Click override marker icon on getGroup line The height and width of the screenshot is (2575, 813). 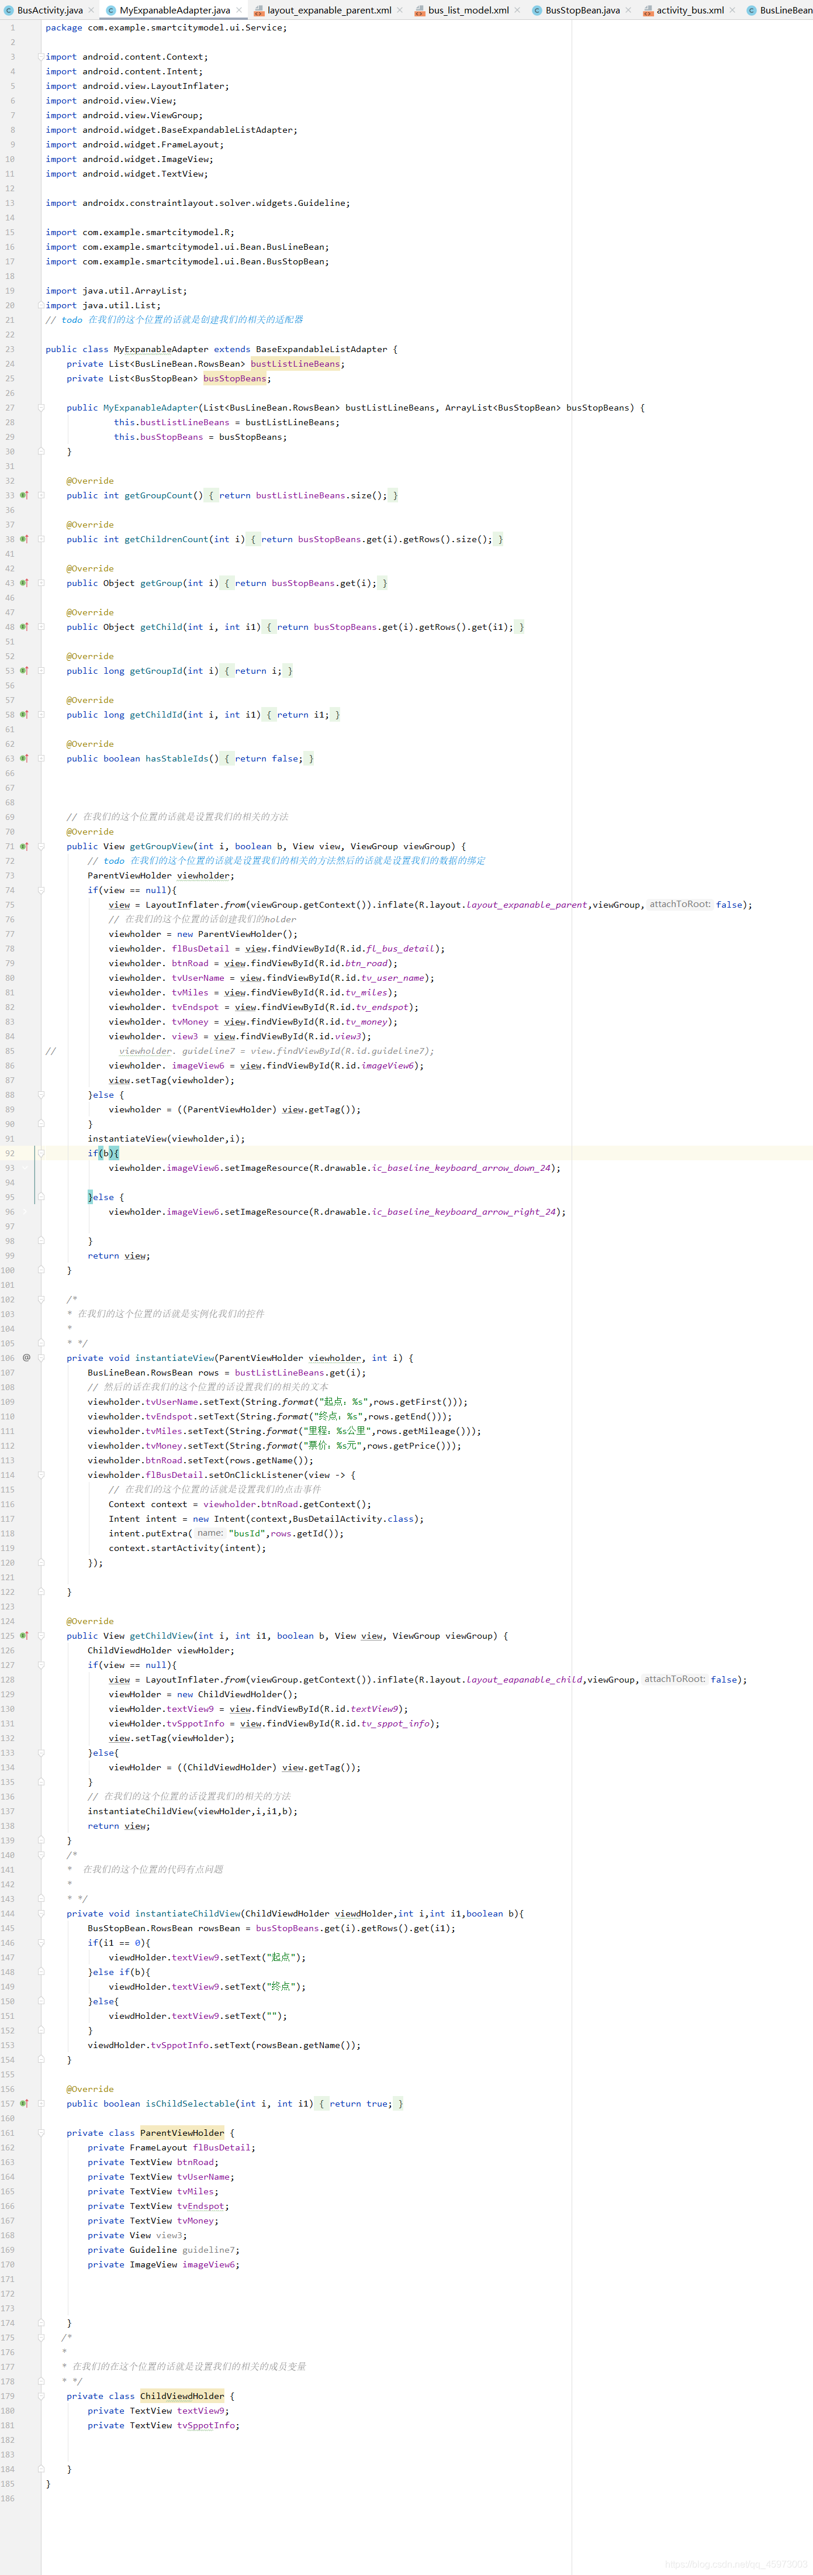[24, 584]
